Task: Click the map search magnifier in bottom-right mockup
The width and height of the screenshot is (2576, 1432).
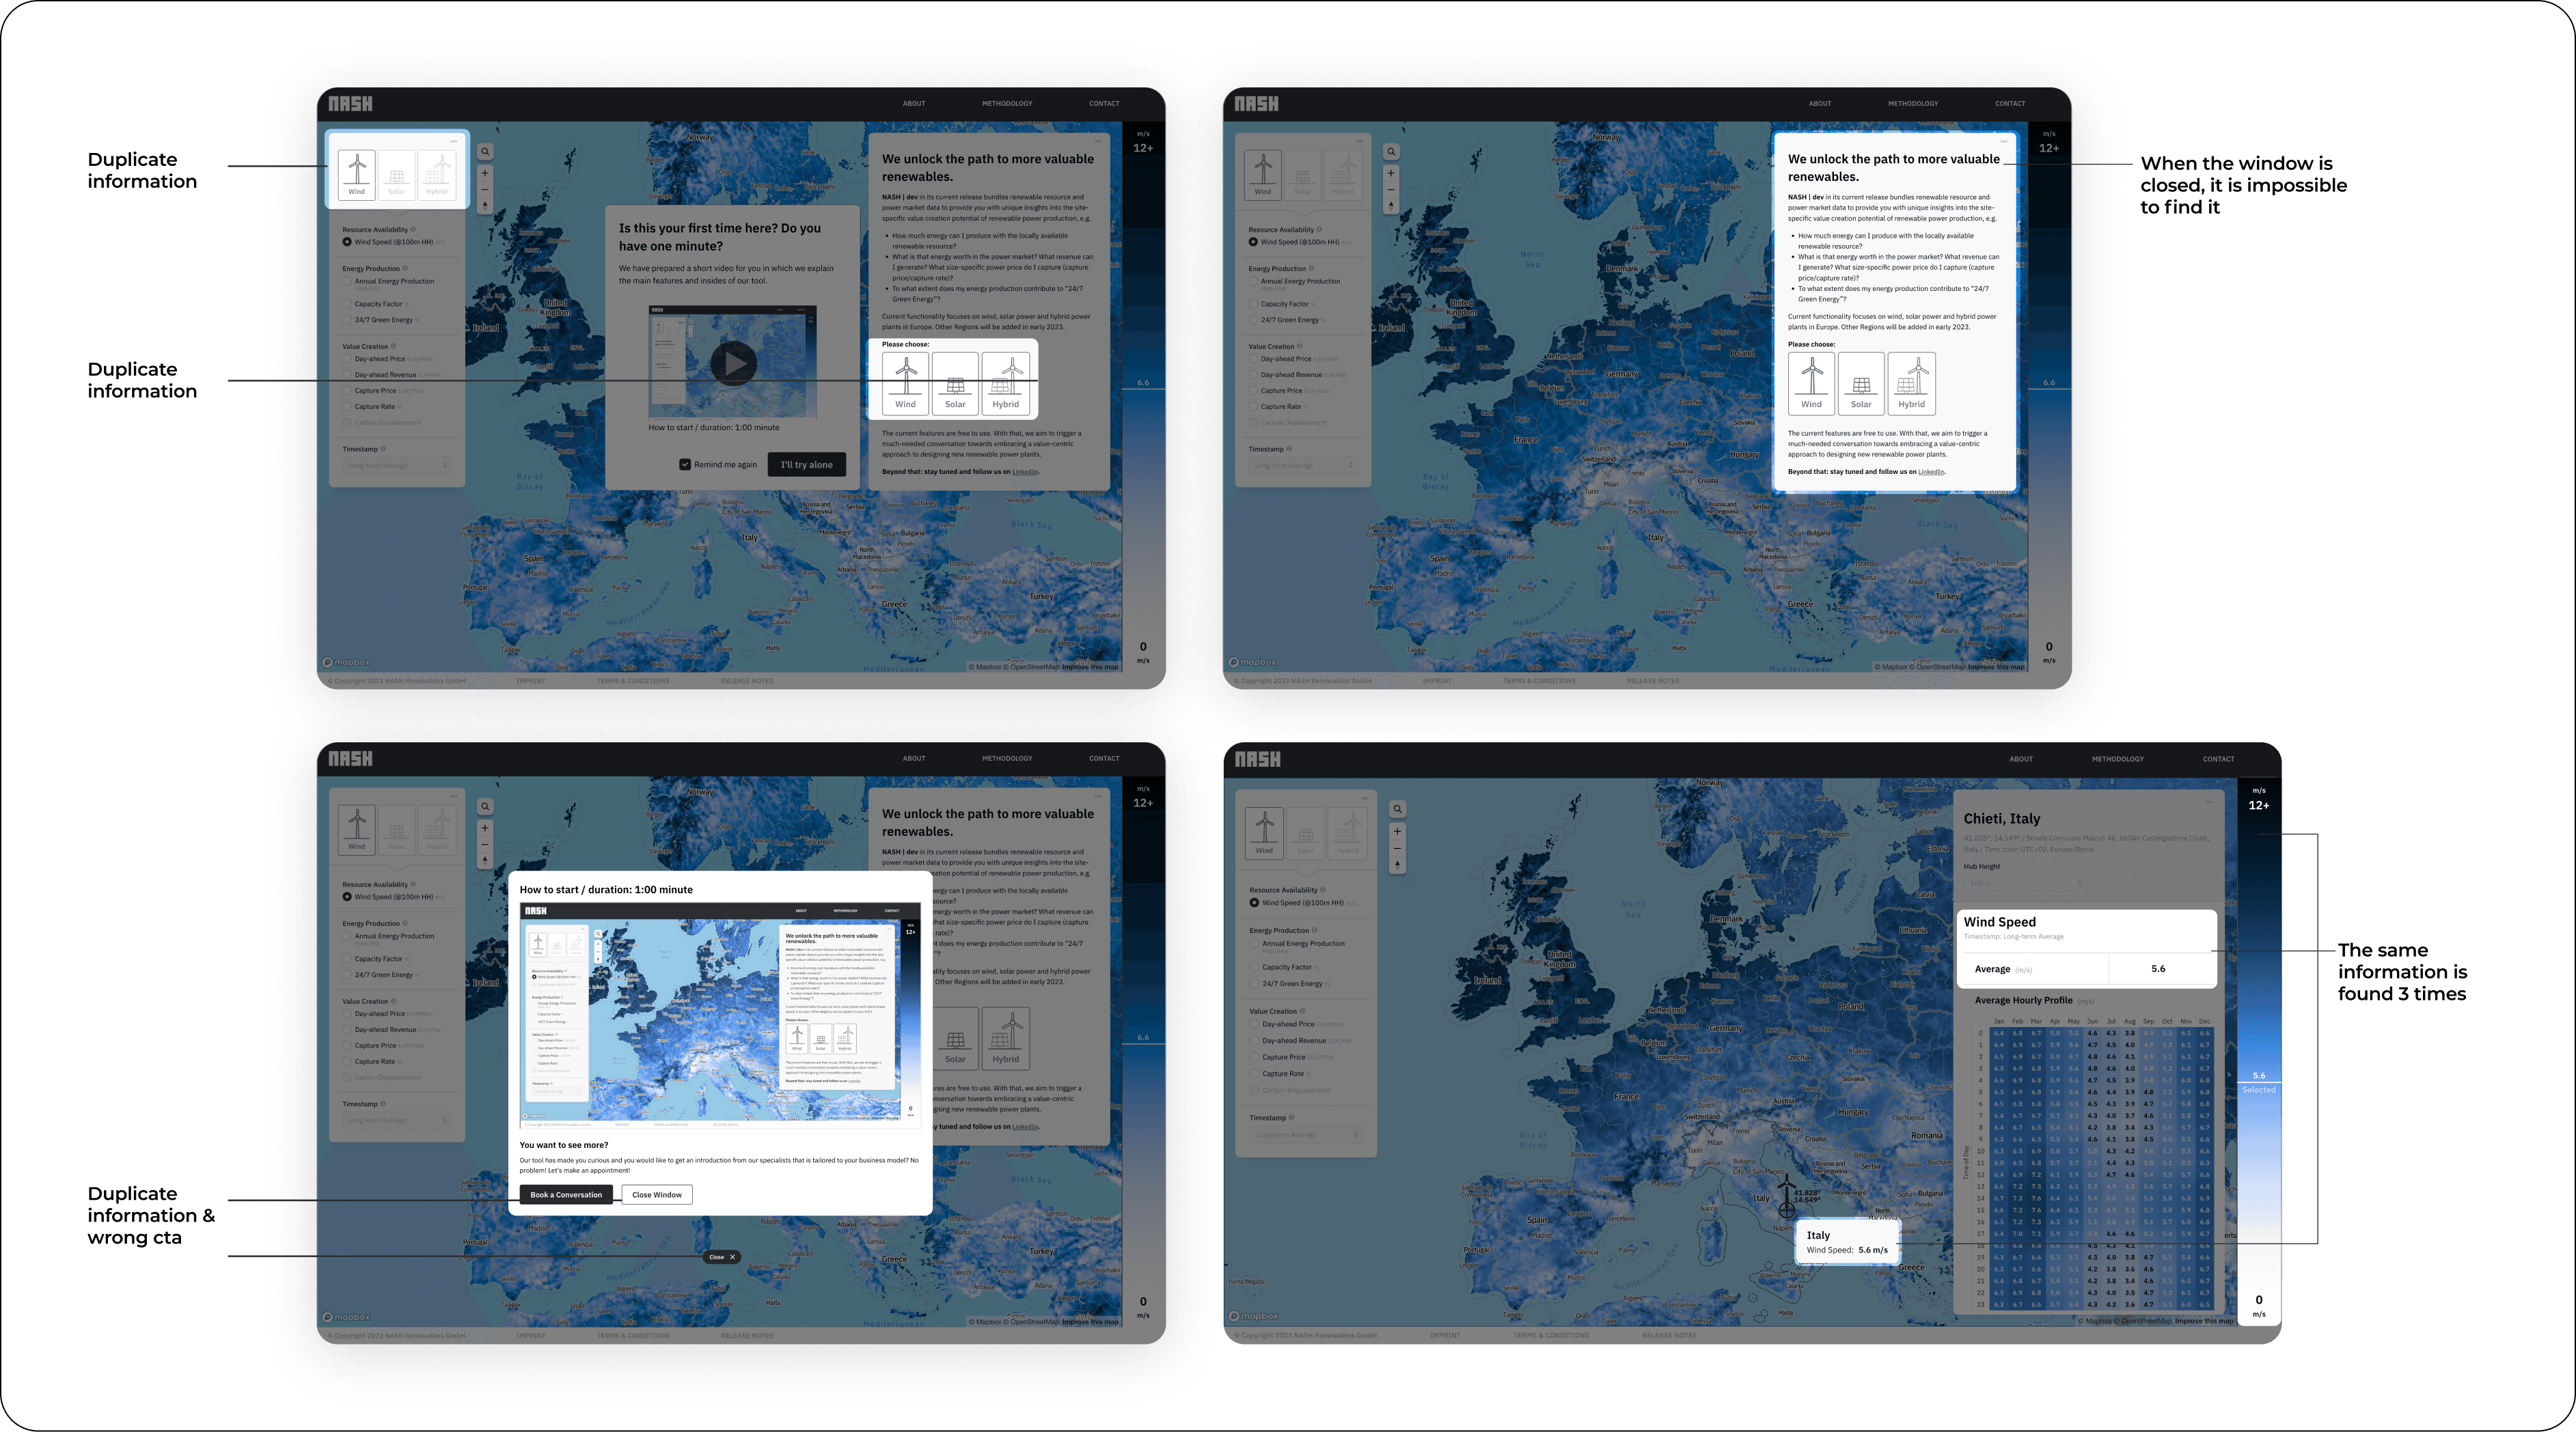Action: click(1398, 809)
